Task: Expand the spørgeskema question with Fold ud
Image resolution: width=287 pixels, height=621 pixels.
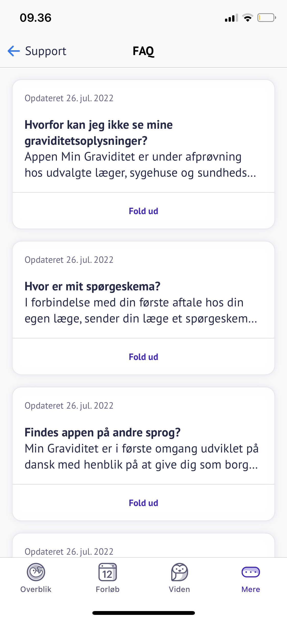Action: coord(143,357)
